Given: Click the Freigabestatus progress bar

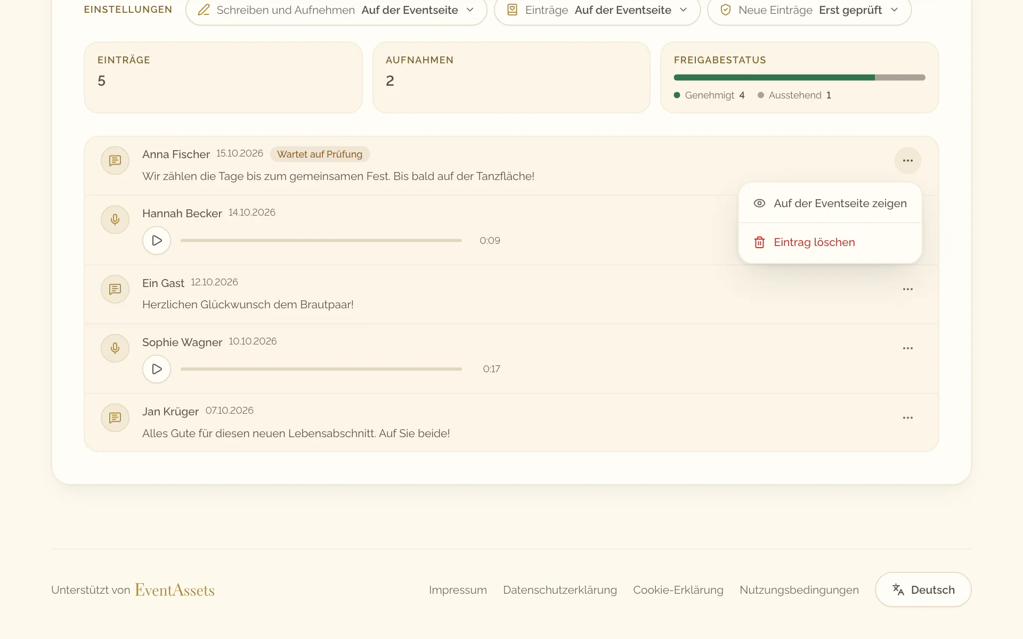Looking at the screenshot, I should pyautogui.click(x=799, y=78).
